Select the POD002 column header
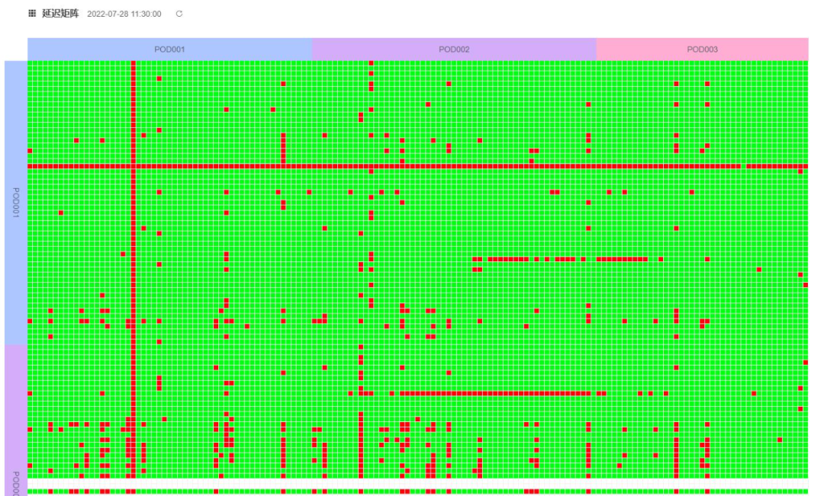824x496 pixels. tap(454, 50)
